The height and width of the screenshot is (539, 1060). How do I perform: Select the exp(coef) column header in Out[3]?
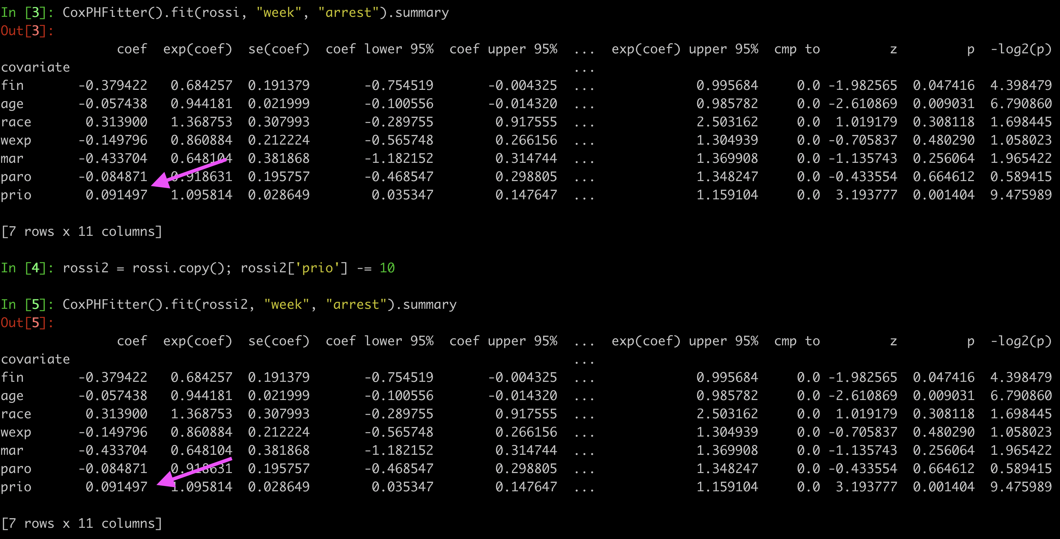pos(198,49)
